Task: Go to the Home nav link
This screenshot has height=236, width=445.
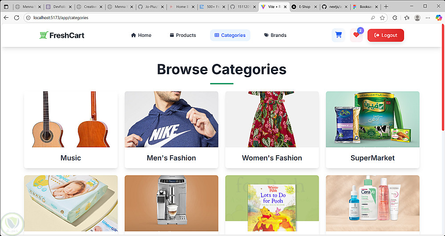Action: (141, 35)
